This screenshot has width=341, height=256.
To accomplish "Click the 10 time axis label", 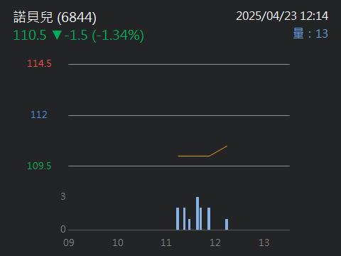I will (x=118, y=242).
